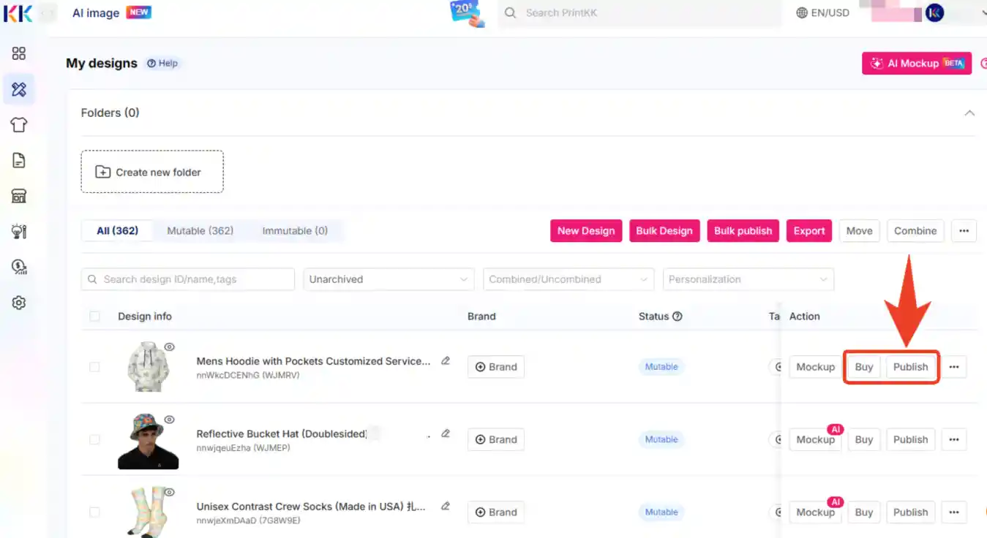Open the Personalization filter dropdown
The image size is (987, 538).
coord(748,279)
